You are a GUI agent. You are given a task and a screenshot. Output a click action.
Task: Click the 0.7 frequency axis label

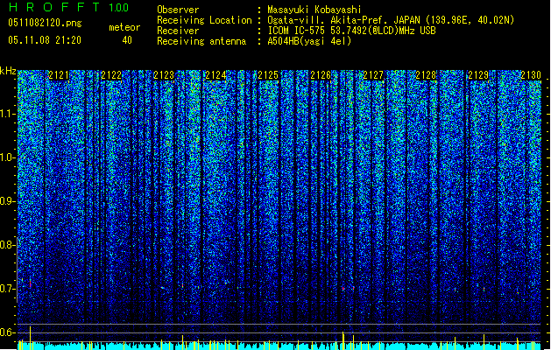(x=8, y=289)
